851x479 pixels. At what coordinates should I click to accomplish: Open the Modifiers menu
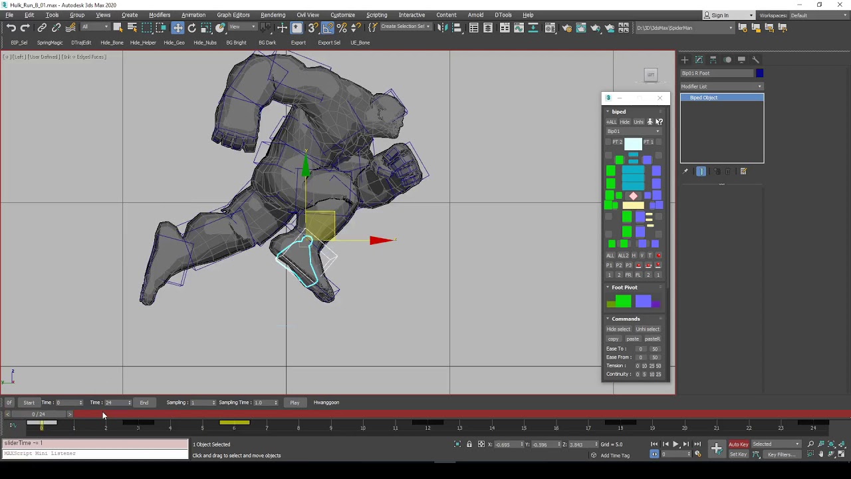pos(160,15)
